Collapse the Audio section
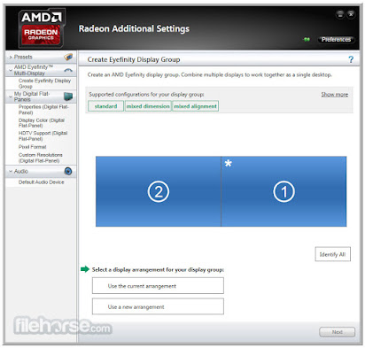 (11, 171)
